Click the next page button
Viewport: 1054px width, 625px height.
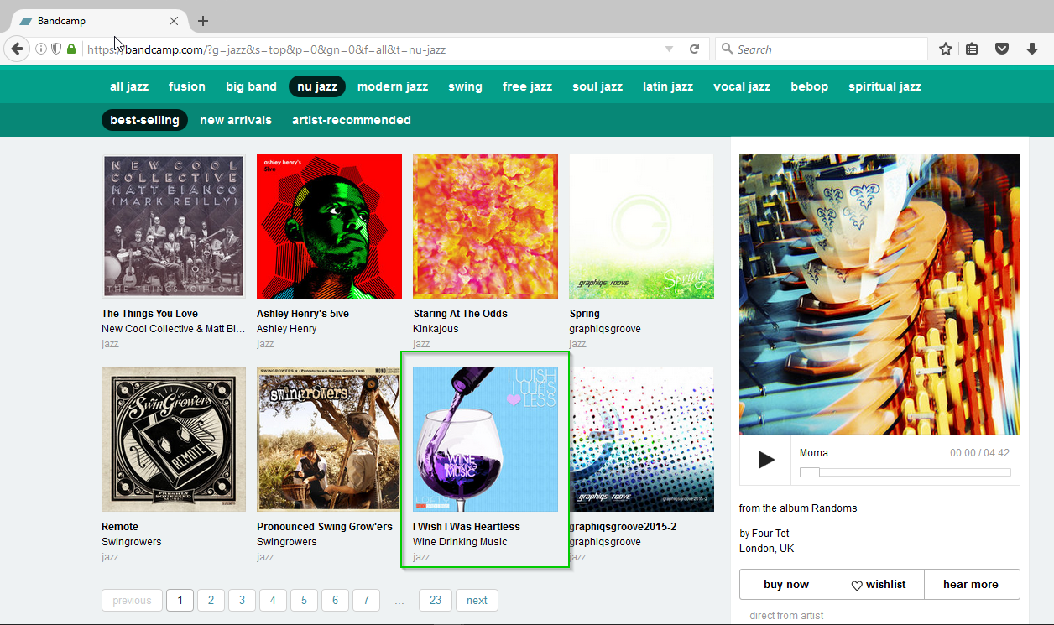click(477, 601)
